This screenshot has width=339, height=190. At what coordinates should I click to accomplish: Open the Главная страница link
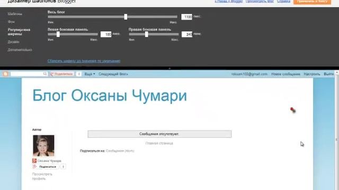[x=159, y=143]
